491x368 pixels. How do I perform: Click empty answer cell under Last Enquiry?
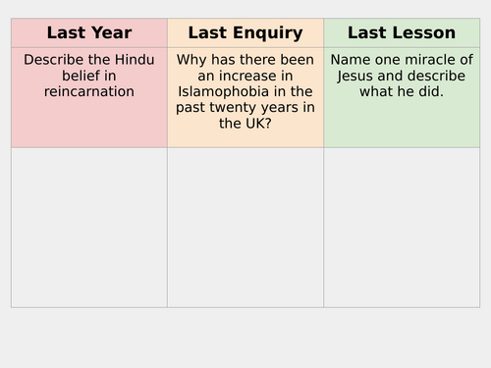245,228
